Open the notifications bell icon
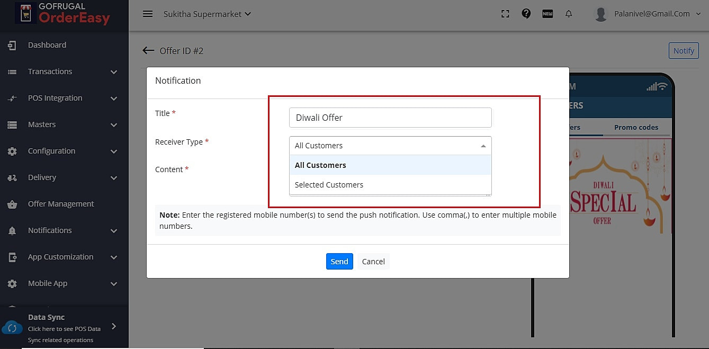709x349 pixels. (x=569, y=14)
